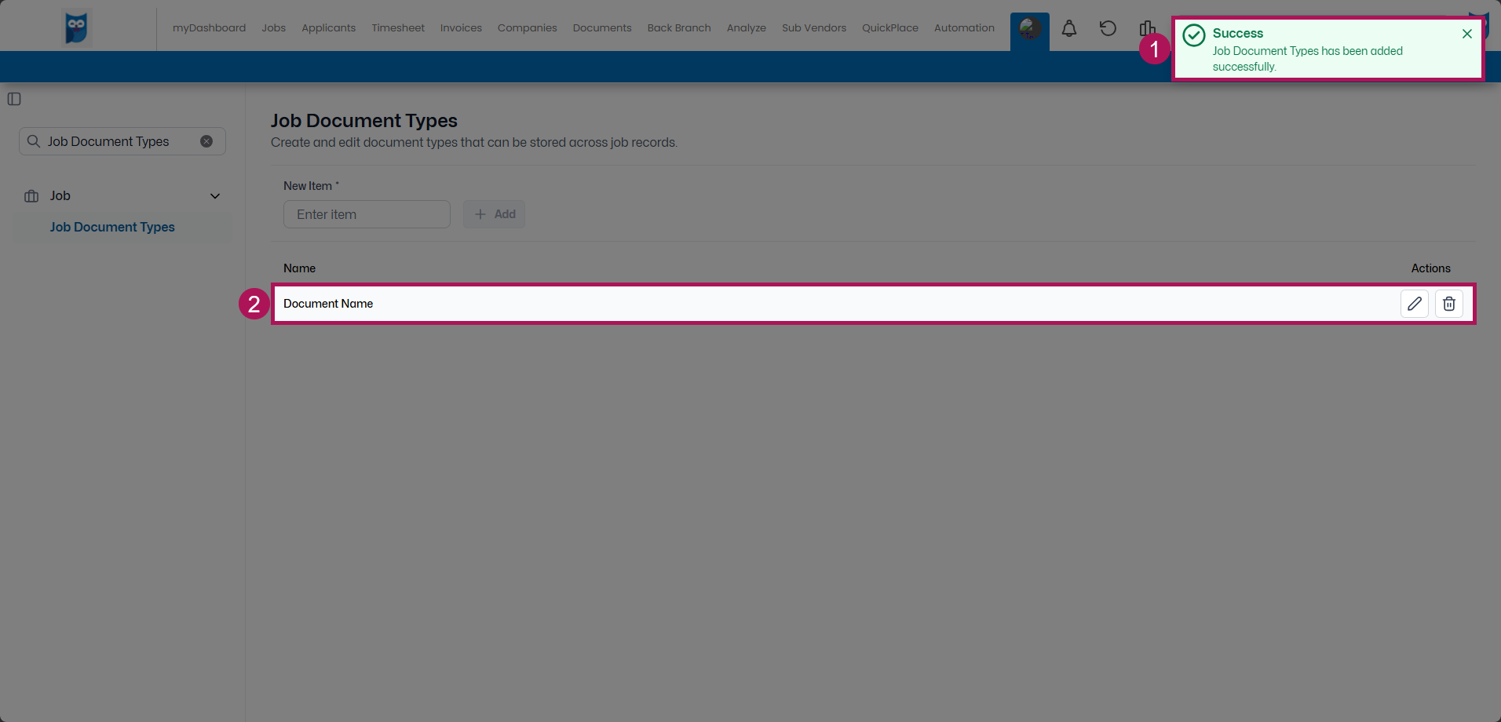This screenshot has height=722, width=1501.
Task: Open the QuickPlace menu
Action: click(890, 28)
